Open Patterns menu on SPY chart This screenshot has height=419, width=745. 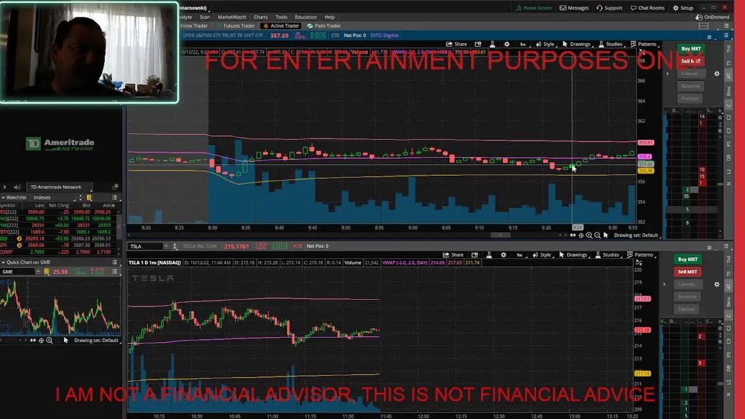coord(644,44)
